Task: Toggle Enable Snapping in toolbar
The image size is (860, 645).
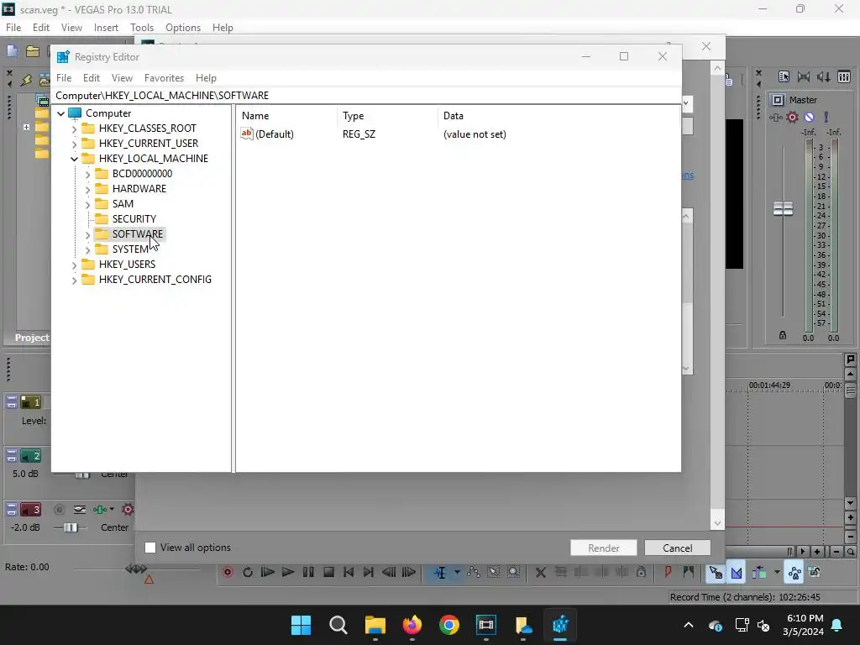Action: [x=716, y=573]
